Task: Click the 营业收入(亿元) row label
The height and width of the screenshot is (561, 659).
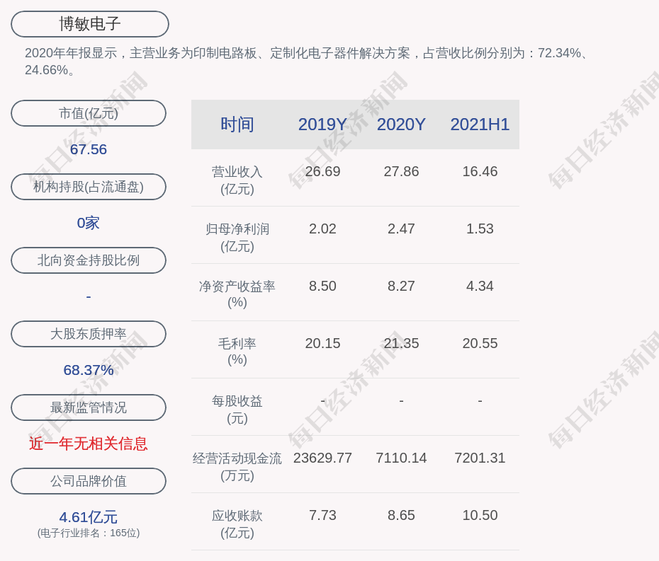Action: point(237,180)
